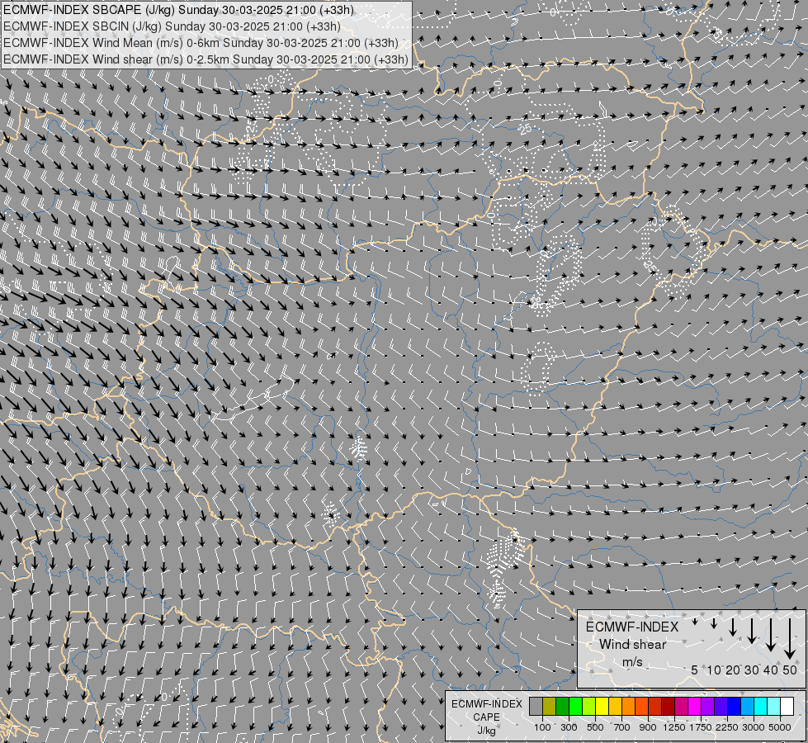Click the '5' wind shear scale number
The width and height of the screenshot is (808, 743).
click(x=695, y=670)
